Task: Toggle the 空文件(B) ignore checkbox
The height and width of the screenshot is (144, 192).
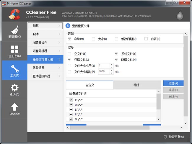Action: click(69, 54)
